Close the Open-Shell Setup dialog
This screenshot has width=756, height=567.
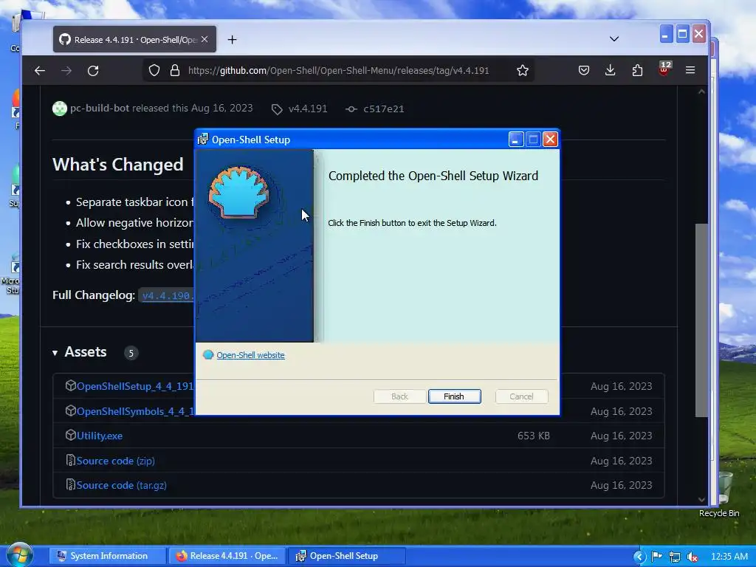point(550,140)
